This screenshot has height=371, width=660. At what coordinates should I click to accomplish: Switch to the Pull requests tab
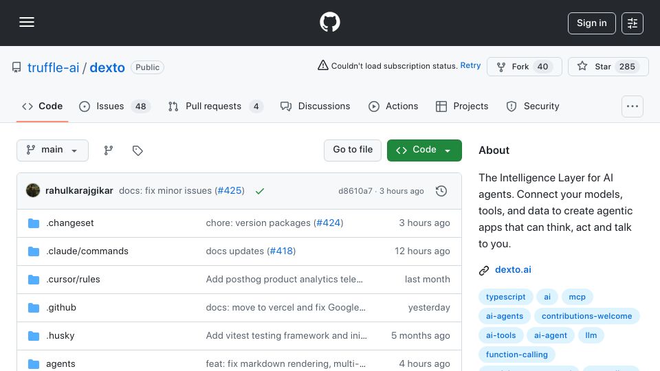[x=215, y=106]
